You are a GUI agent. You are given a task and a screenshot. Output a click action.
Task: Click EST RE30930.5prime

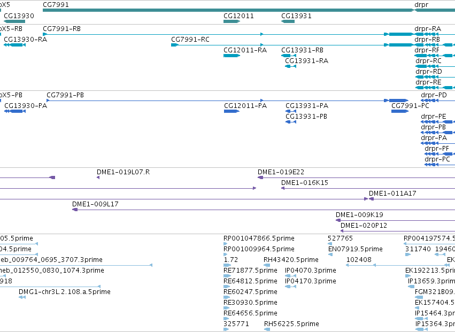(x=227, y=308)
